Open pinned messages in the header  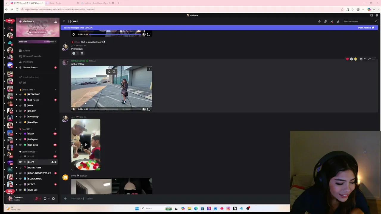[332, 21]
